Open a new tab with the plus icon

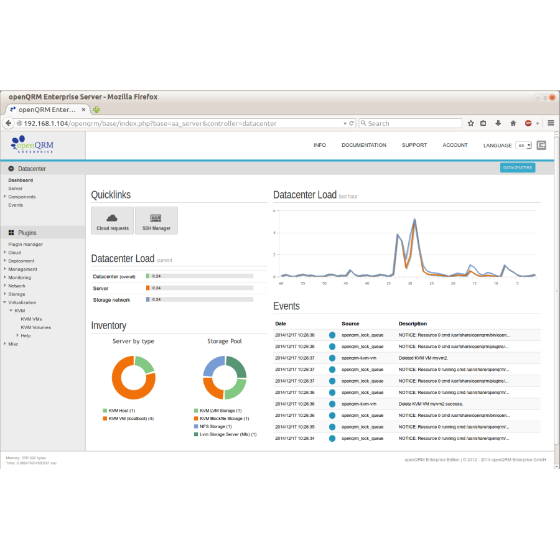pos(96,110)
